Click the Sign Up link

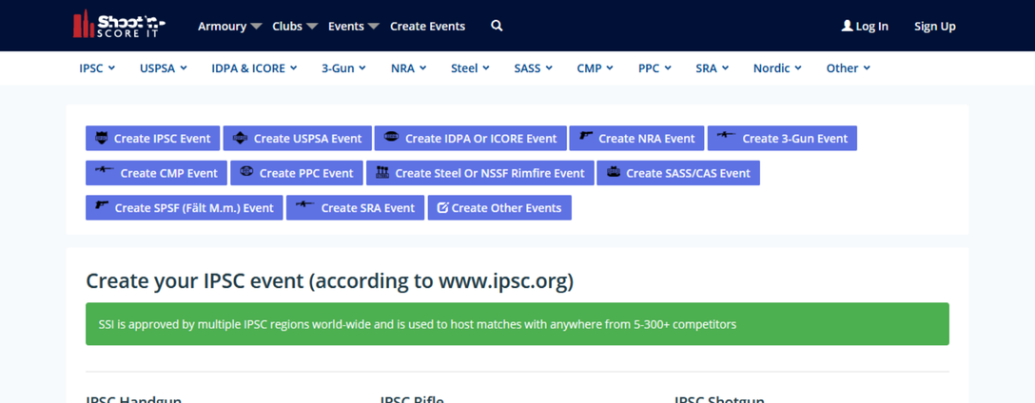(935, 27)
